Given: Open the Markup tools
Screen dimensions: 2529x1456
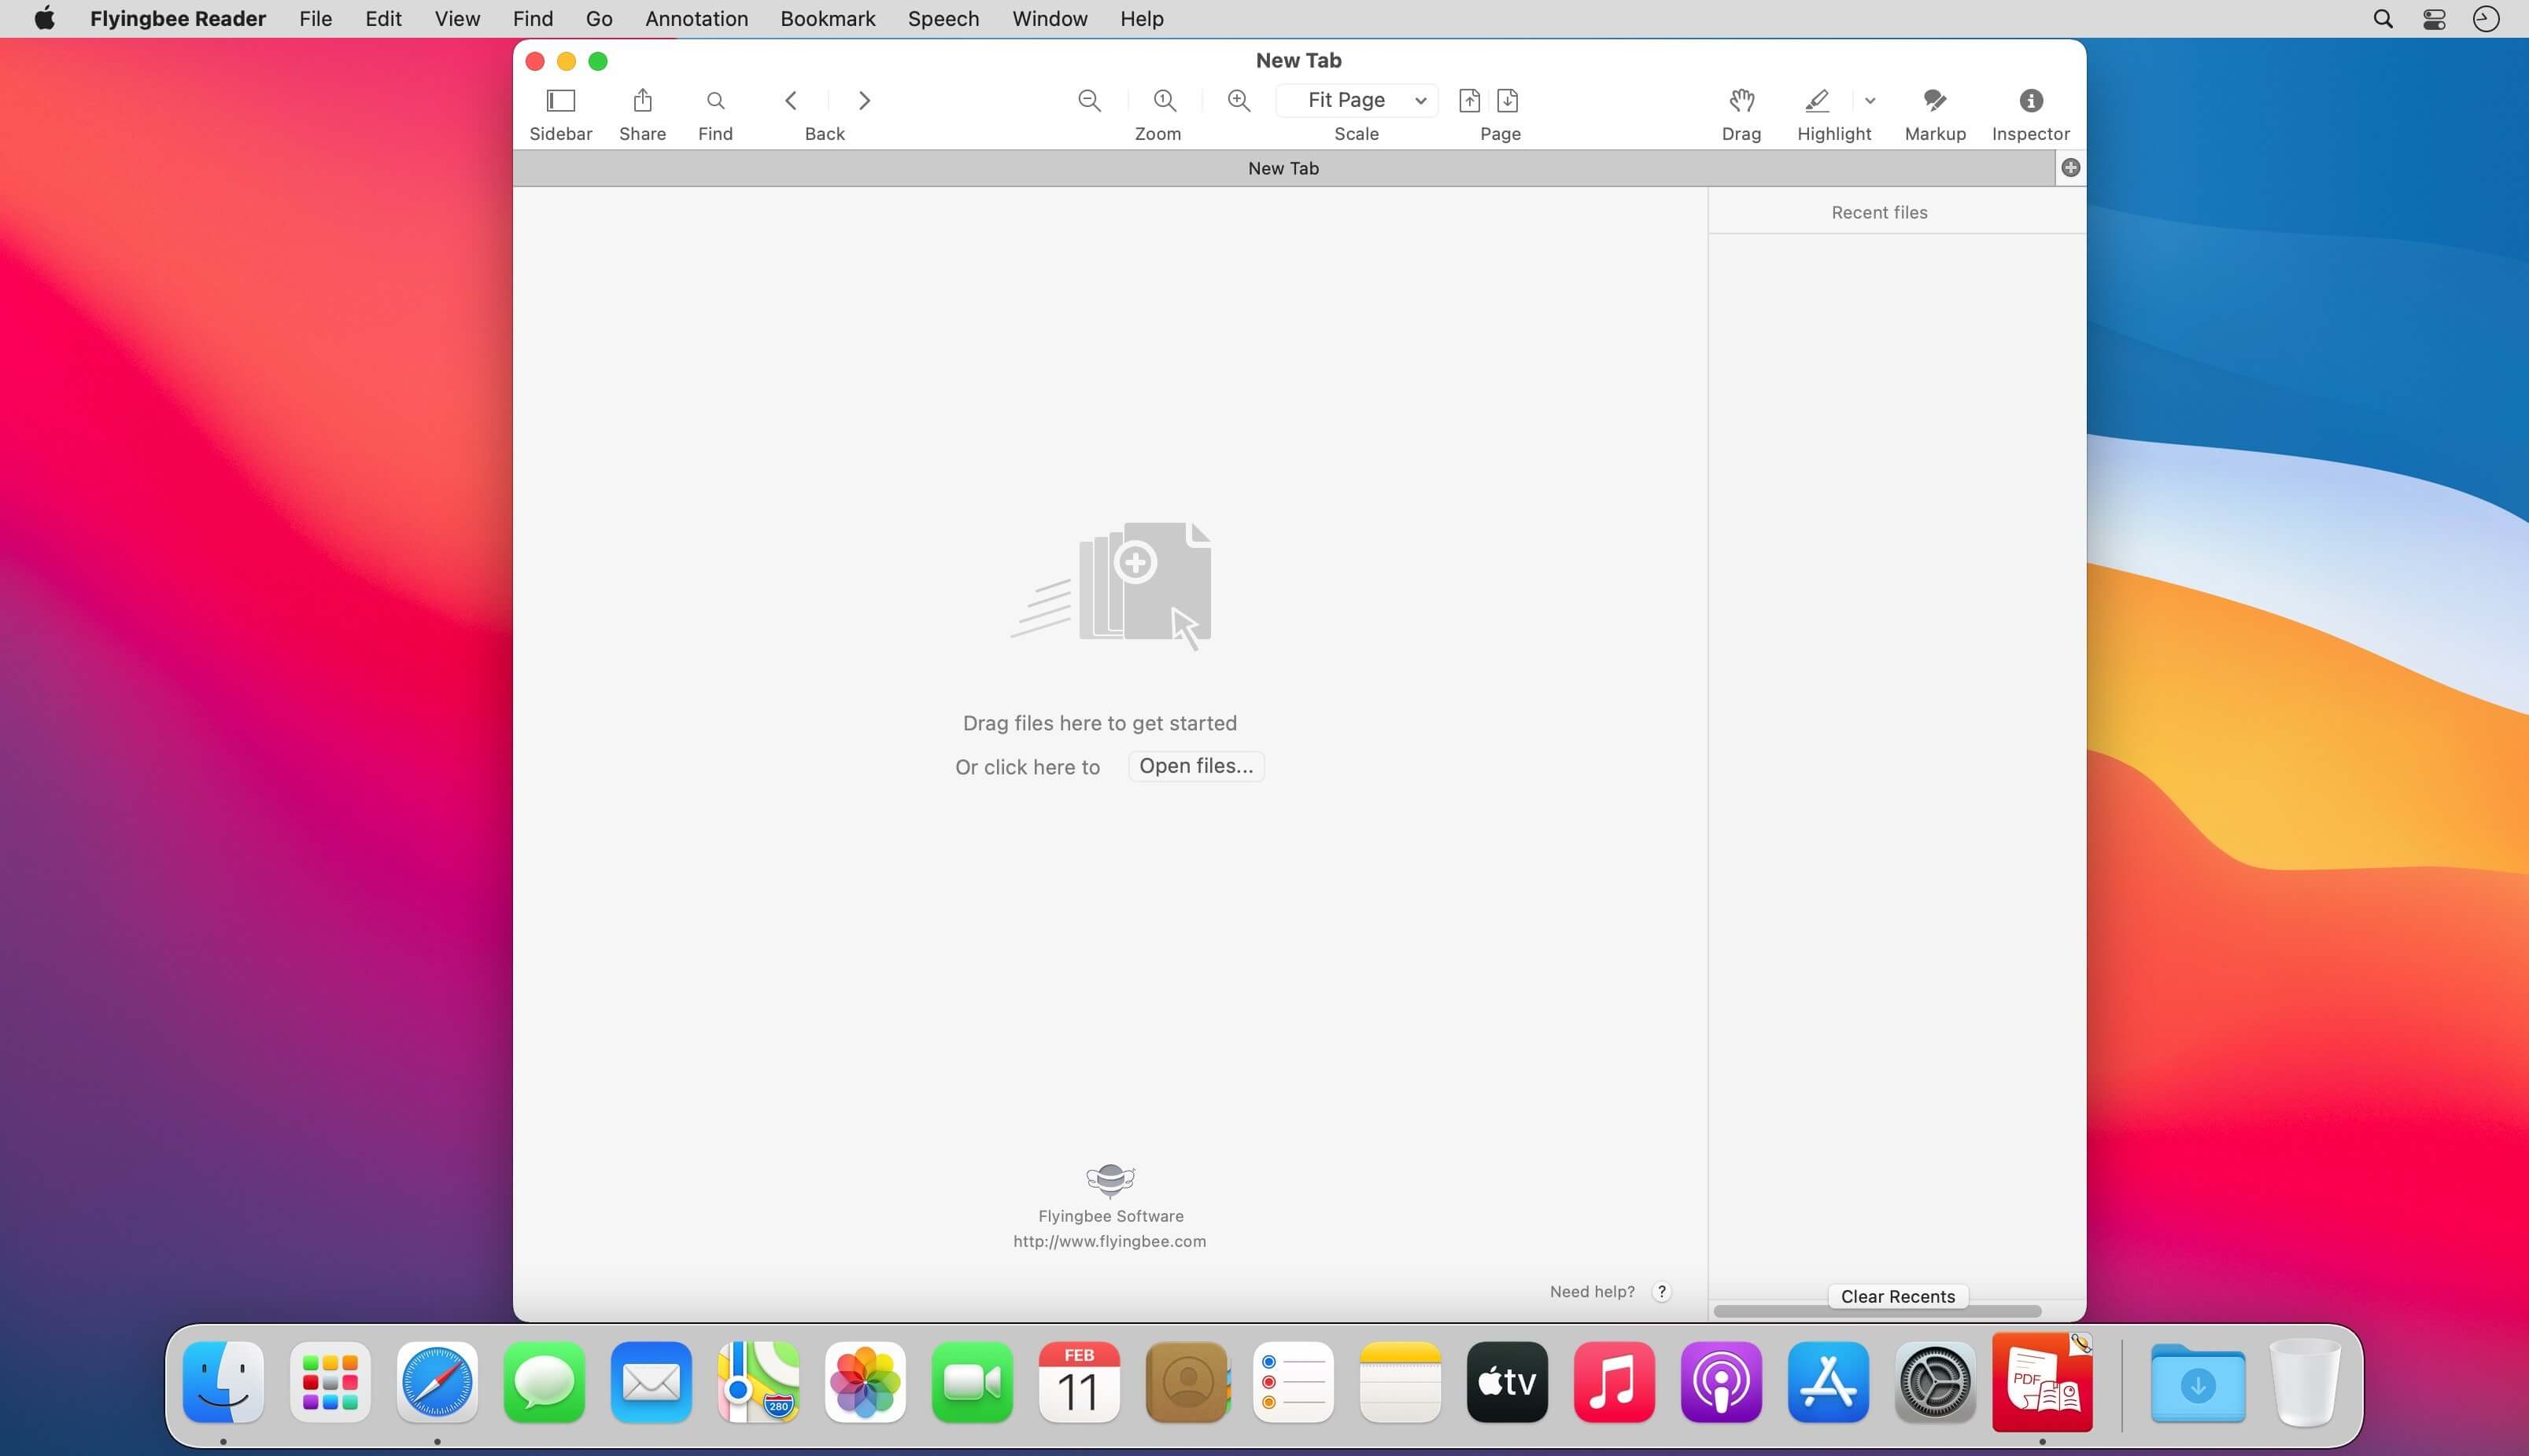Looking at the screenshot, I should click(x=1933, y=101).
